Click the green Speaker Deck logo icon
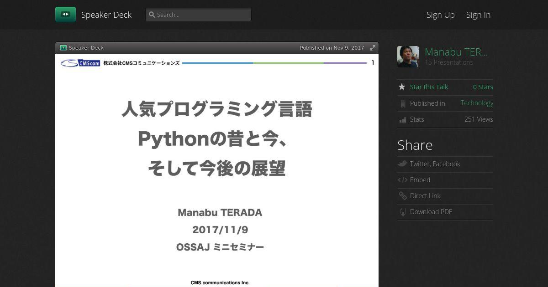 65,15
